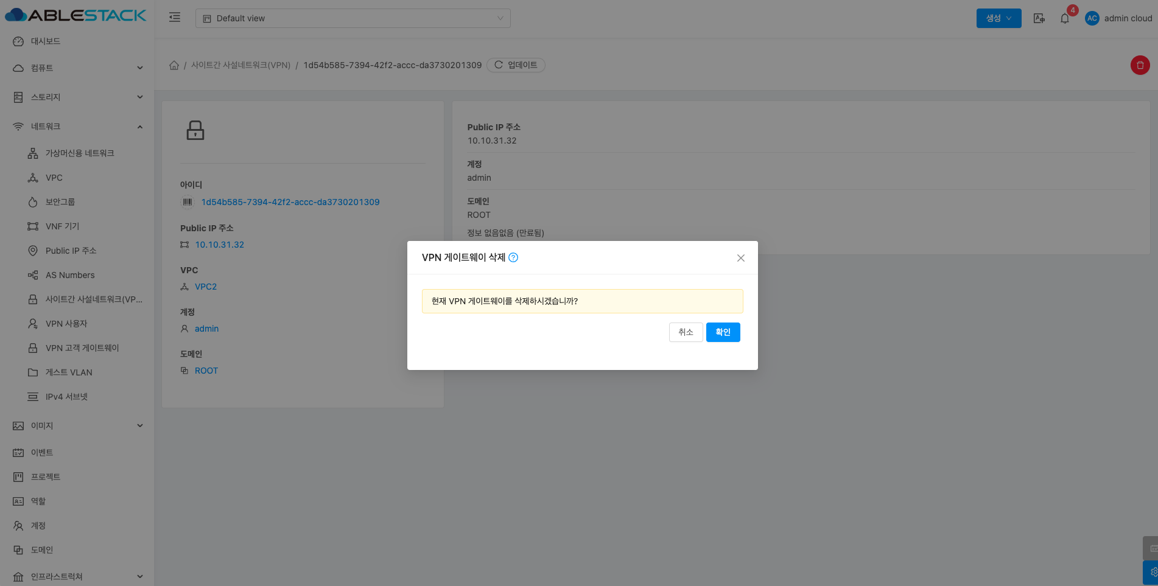Viewport: 1158px width, 586px height.
Task: Open AS Numbers menu item
Action: tap(77, 275)
